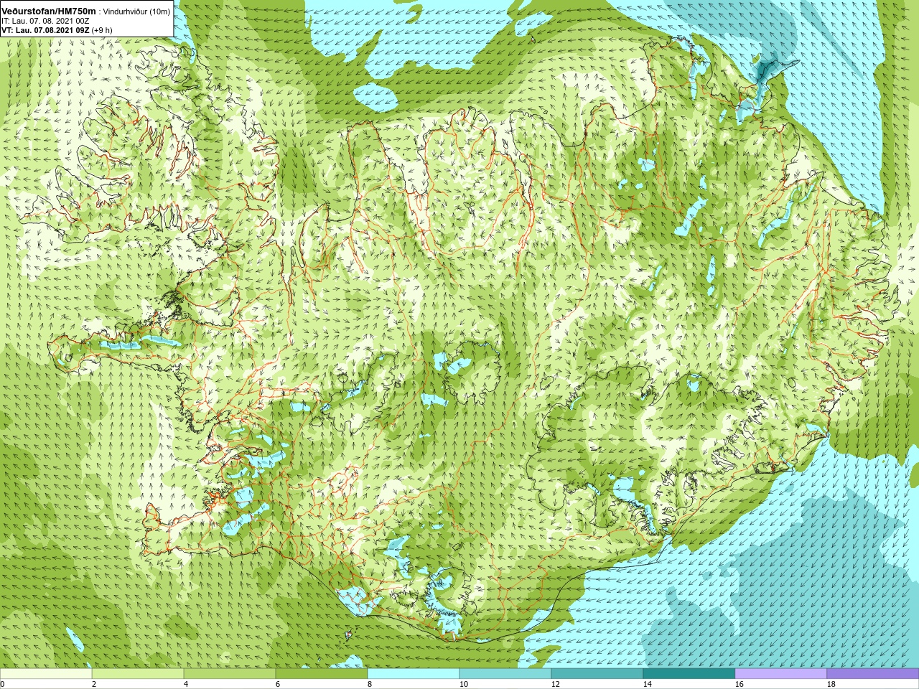Click the legend value 16
Screen dimensions: 919x689
click(740, 684)
